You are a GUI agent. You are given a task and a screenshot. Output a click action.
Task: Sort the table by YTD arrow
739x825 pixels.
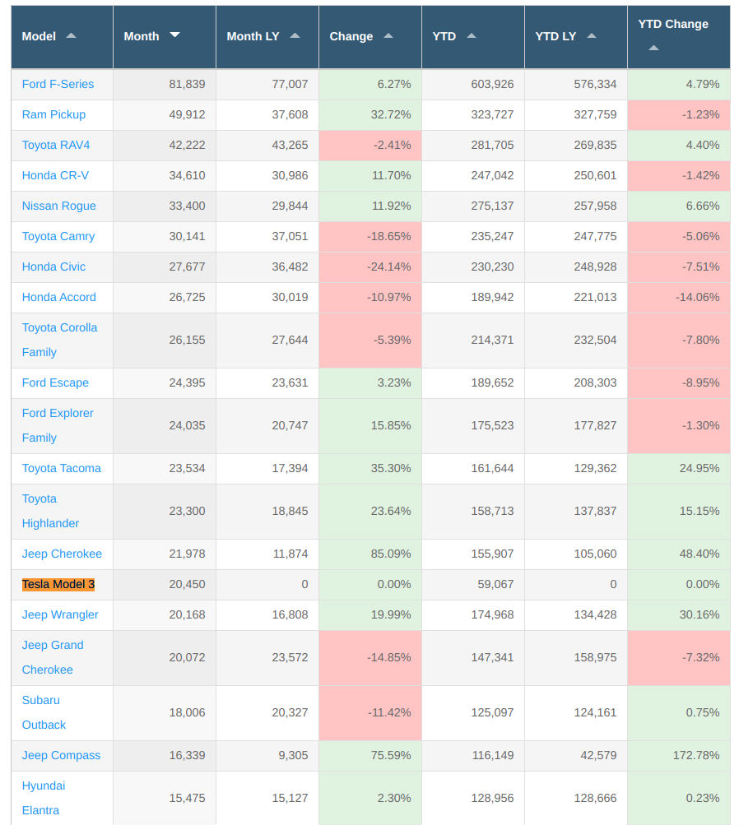(472, 35)
